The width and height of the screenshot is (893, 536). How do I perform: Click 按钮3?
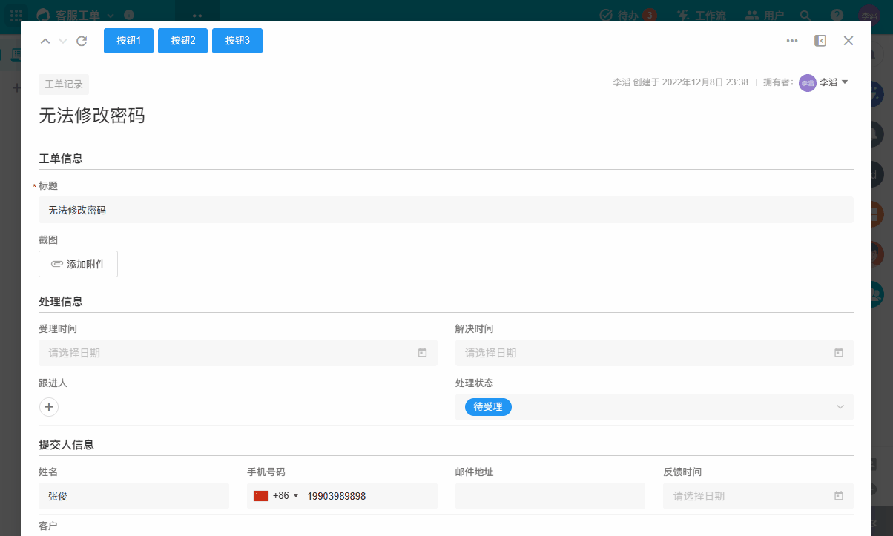coord(237,41)
